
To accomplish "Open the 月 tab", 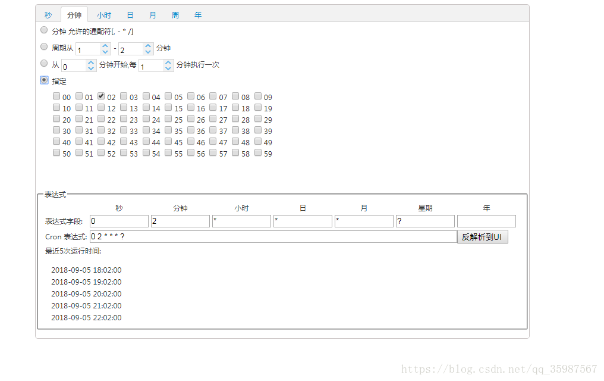I will (153, 15).
